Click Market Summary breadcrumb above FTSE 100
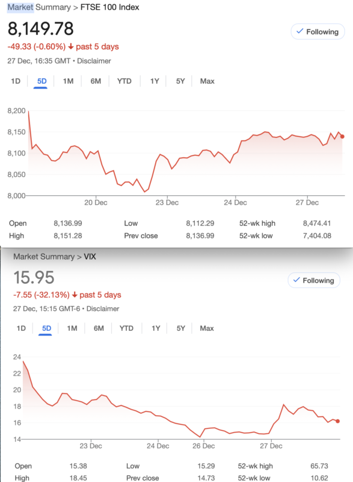 pyautogui.click(x=39, y=7)
